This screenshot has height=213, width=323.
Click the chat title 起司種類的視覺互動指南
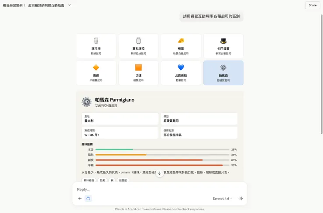point(46,5)
